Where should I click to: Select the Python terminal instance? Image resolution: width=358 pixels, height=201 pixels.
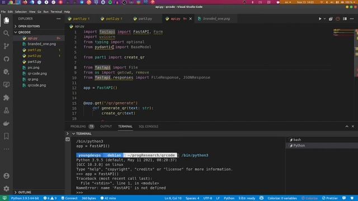tap(322, 145)
